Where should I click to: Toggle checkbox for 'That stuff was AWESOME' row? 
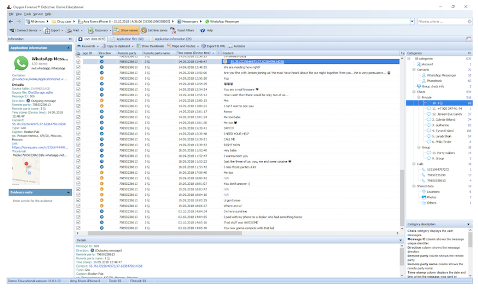coord(78,223)
